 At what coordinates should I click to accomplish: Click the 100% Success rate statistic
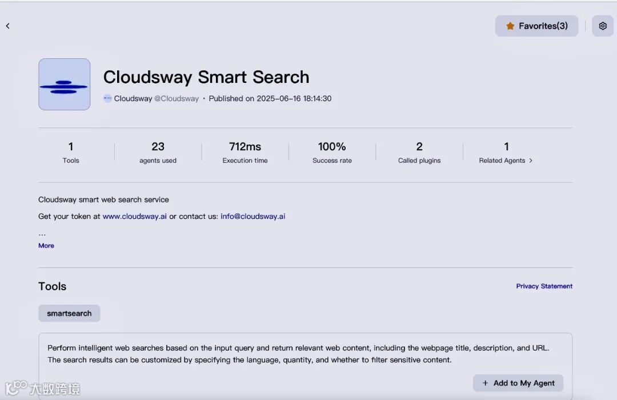tap(332, 153)
